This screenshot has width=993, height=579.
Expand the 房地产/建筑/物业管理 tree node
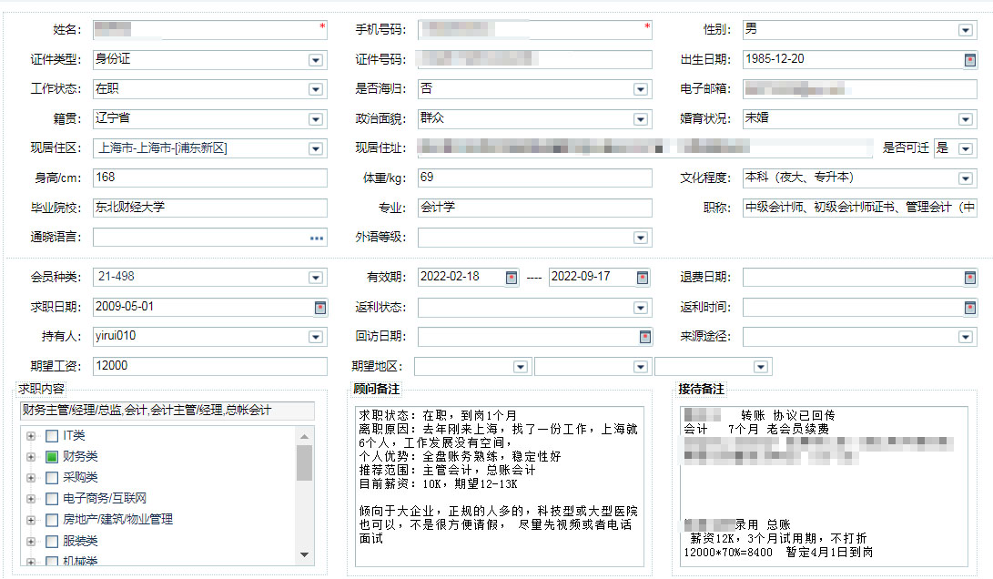point(30,520)
